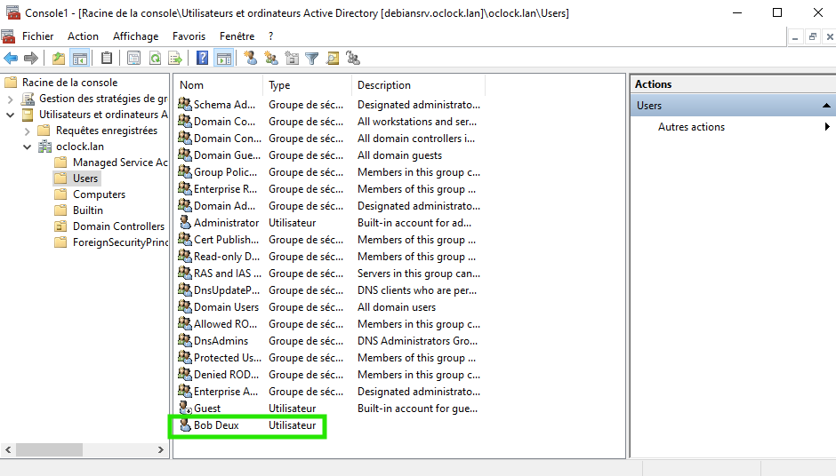This screenshot has height=476, width=836.
Task: Toggle the action pane toolbar button
Action: point(223,59)
